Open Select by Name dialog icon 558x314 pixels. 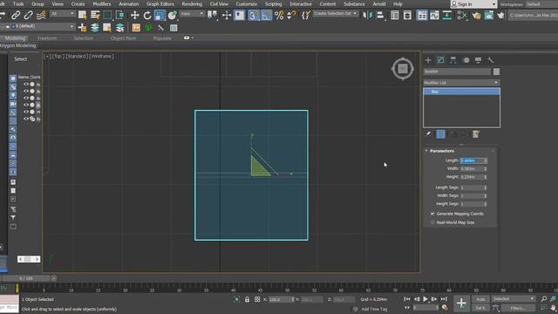[95, 16]
